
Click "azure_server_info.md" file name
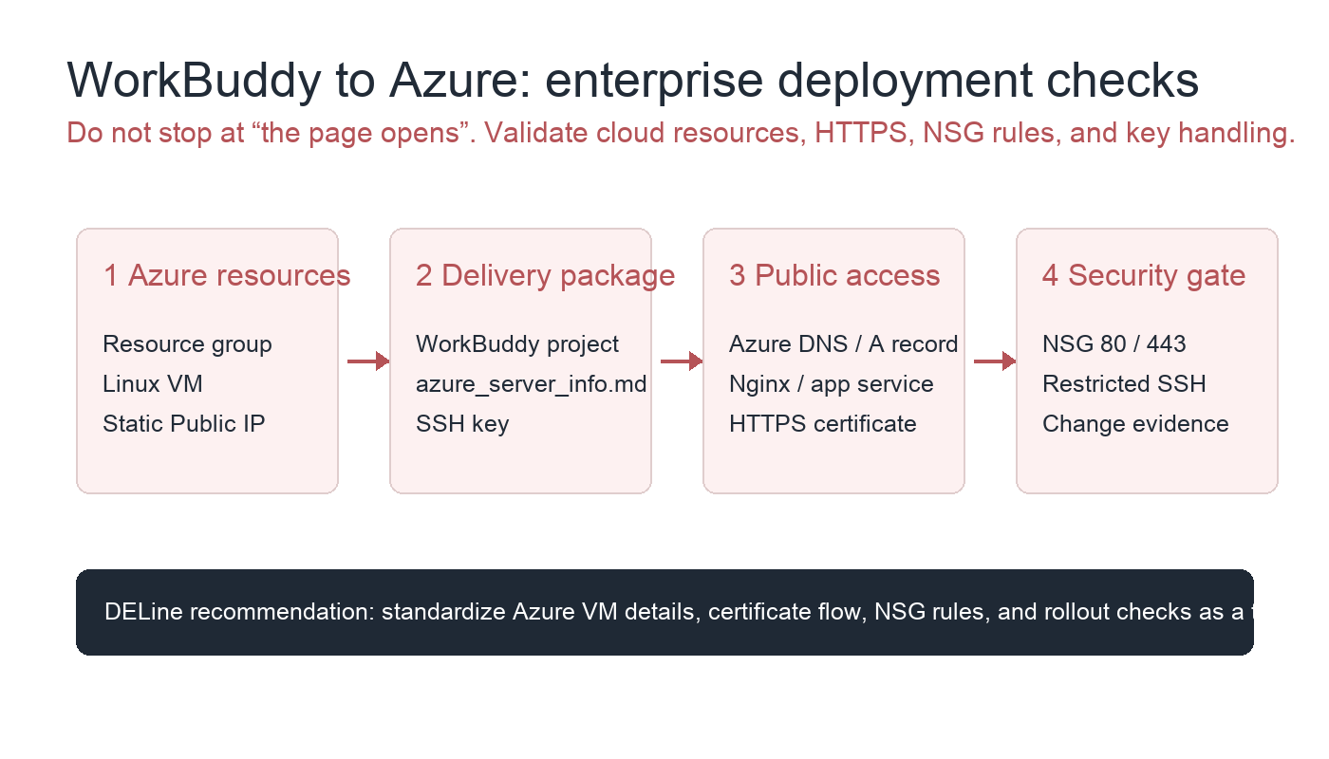click(x=531, y=384)
